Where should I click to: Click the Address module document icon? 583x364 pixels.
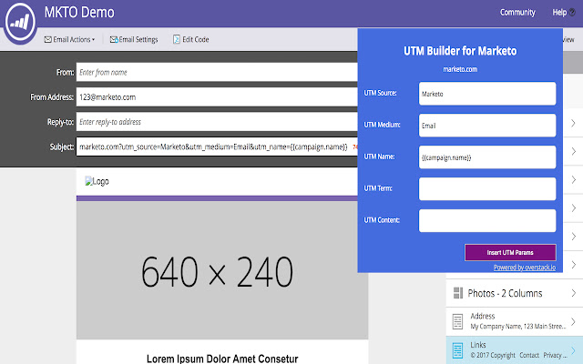(x=457, y=321)
